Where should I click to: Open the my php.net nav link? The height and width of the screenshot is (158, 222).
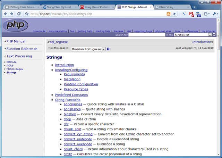click(208, 31)
